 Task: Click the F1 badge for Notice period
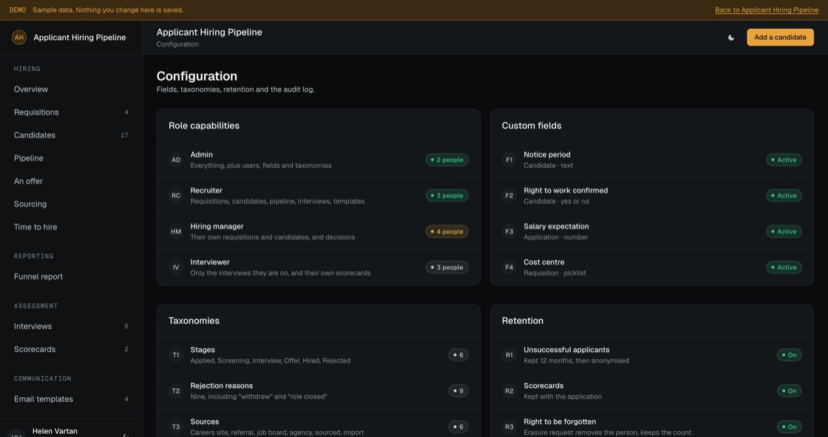(x=509, y=160)
